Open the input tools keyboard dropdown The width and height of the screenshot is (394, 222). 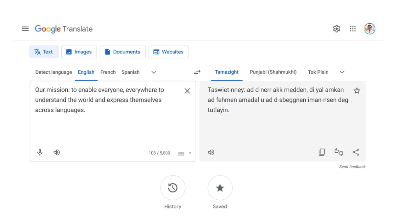190,153
